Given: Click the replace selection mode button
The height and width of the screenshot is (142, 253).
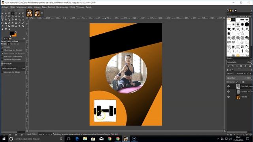Looking at the screenshot, I should click(8, 44).
